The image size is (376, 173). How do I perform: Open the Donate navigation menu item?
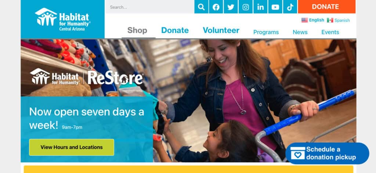175,30
